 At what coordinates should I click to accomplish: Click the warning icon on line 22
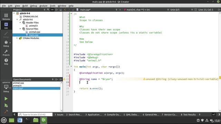coord(64,79)
